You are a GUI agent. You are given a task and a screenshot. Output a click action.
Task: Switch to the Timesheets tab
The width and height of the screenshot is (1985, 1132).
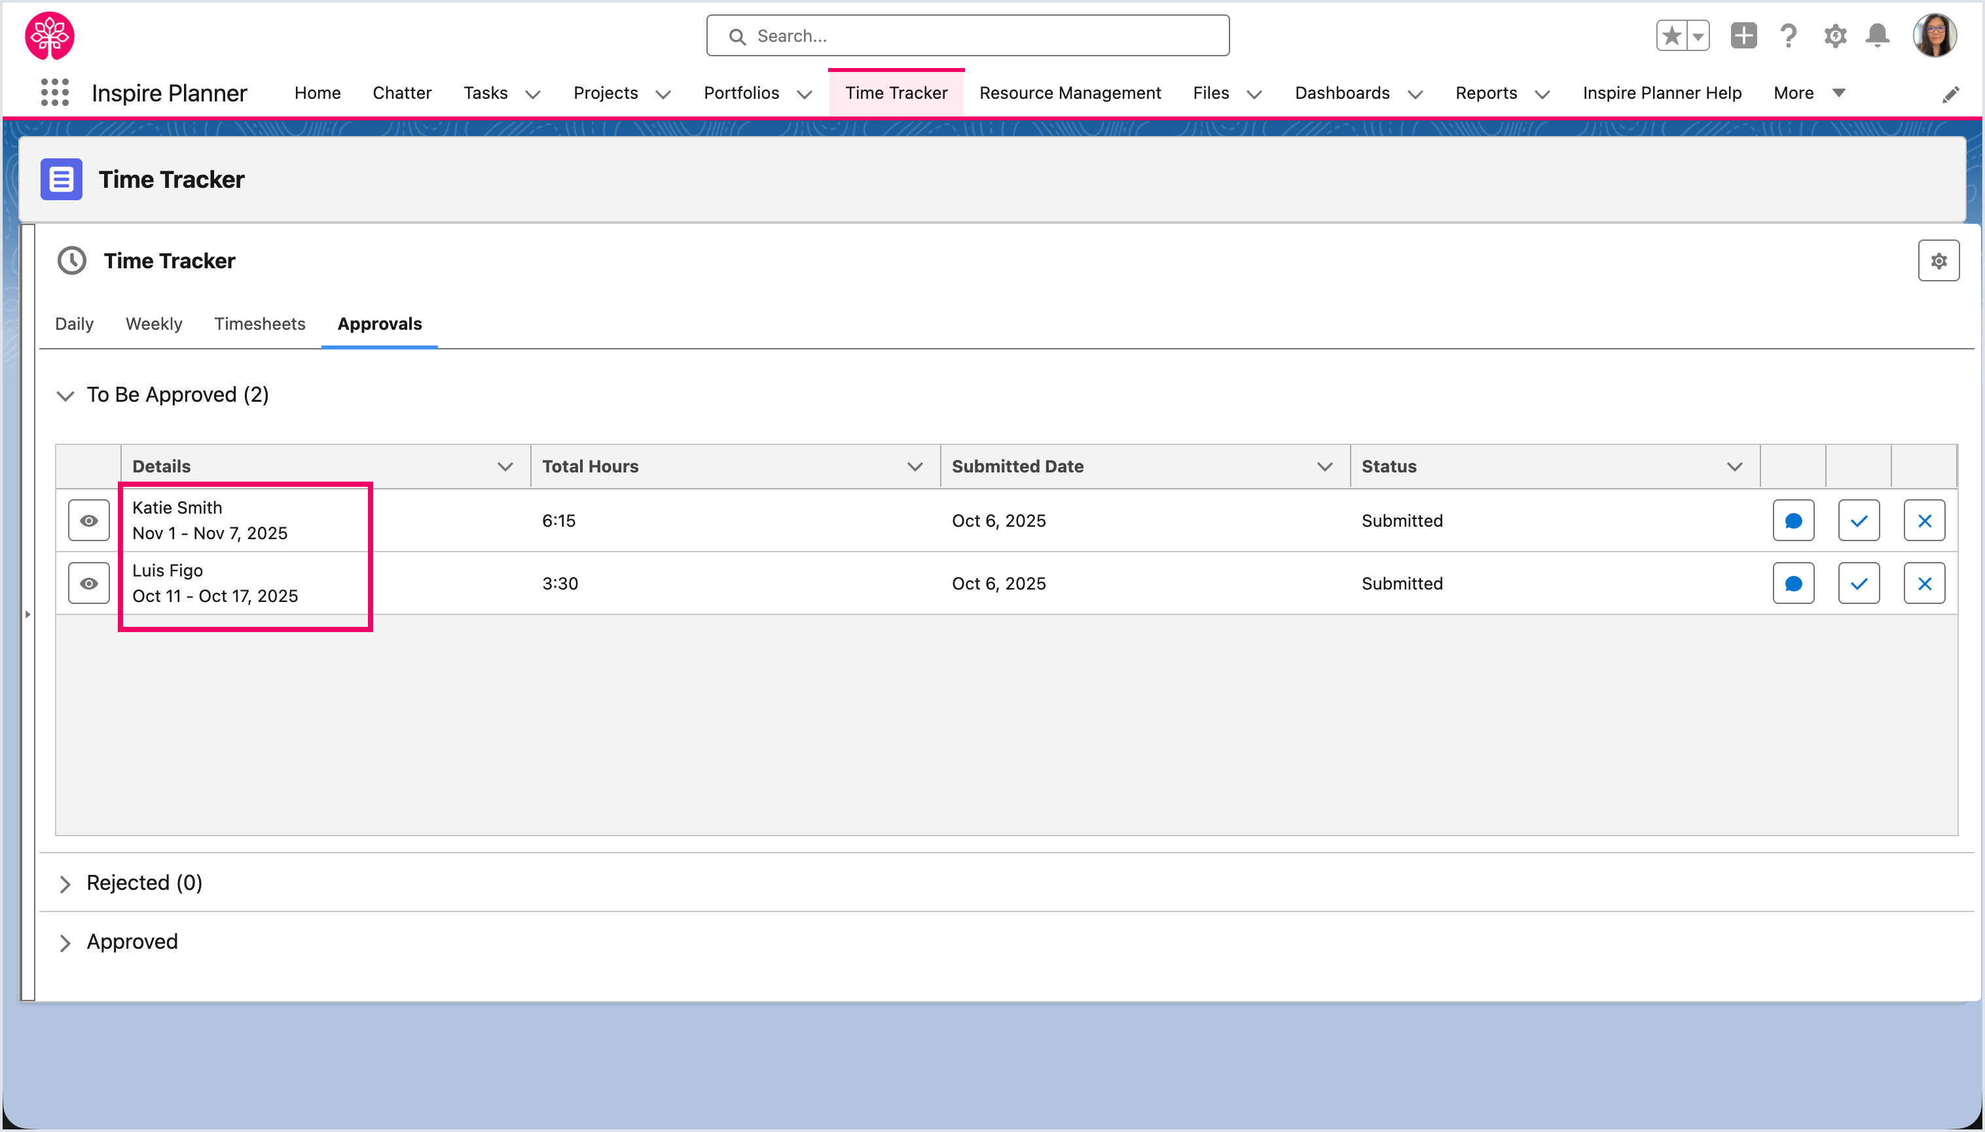259,323
